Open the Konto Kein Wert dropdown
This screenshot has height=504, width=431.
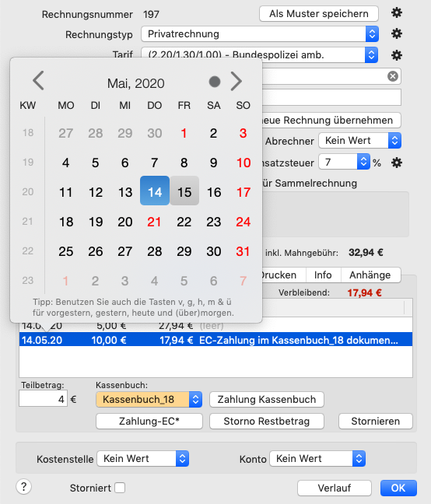coord(317,459)
